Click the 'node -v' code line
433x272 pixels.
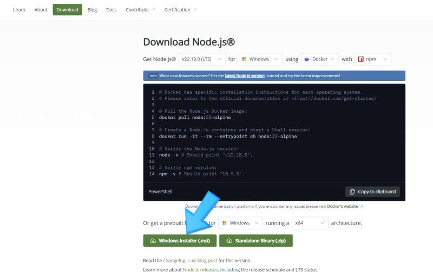206,155
